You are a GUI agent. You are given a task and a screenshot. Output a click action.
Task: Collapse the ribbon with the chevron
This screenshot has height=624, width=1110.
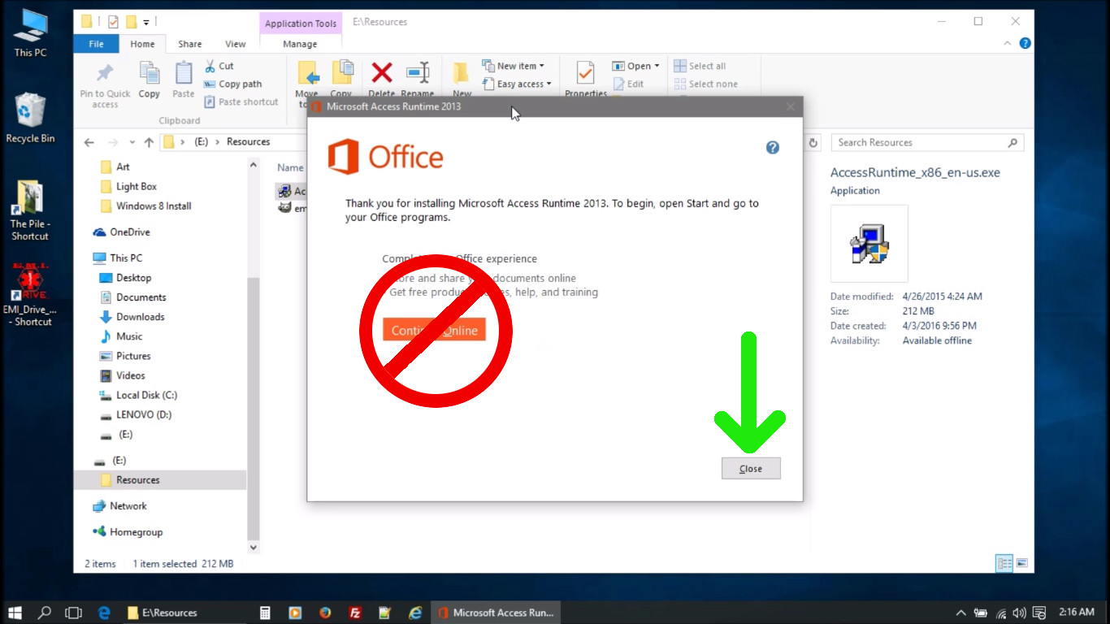(1008, 44)
